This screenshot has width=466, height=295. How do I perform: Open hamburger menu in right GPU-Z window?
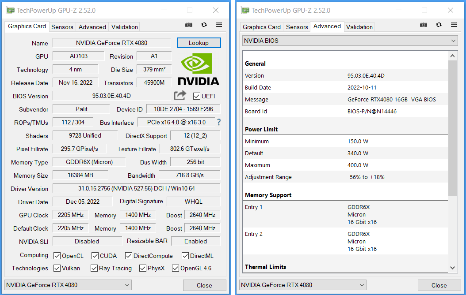coord(454,25)
